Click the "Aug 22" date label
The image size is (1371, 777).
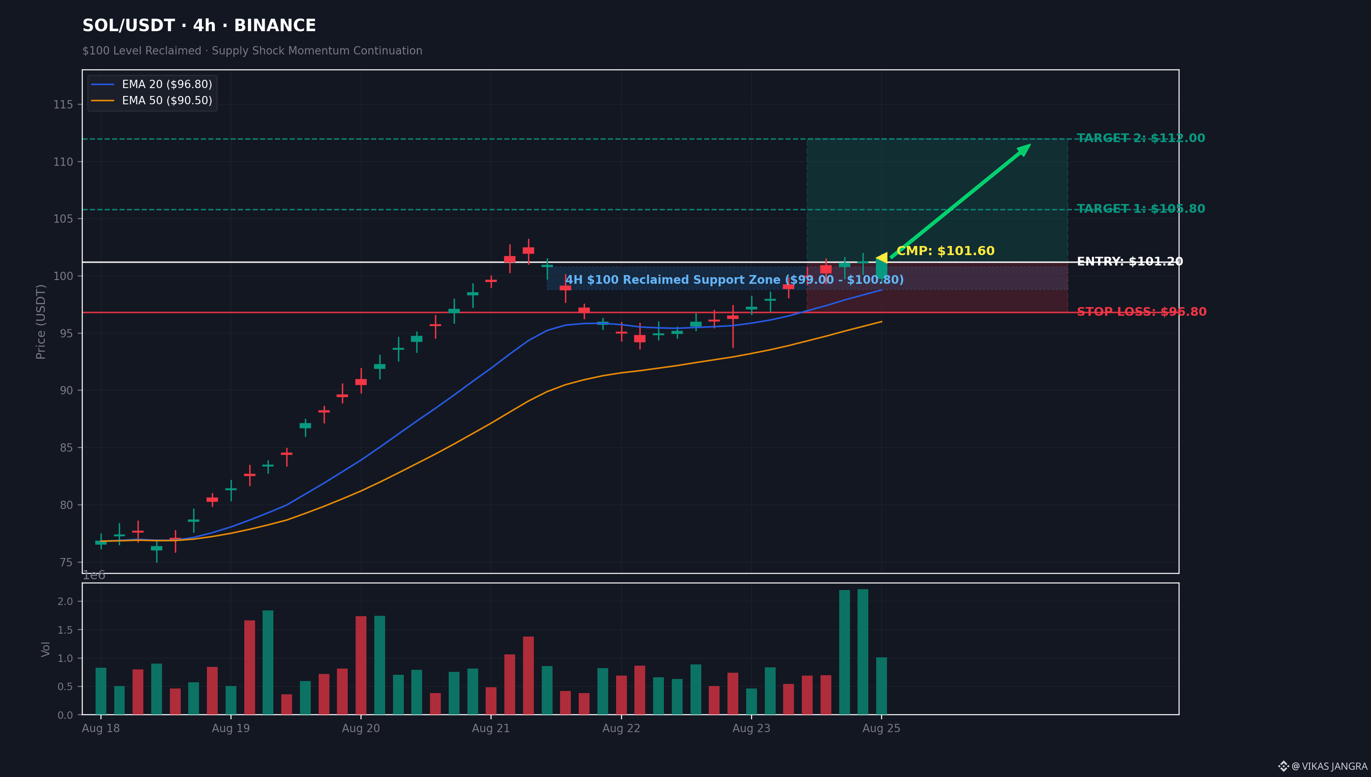pyautogui.click(x=621, y=728)
